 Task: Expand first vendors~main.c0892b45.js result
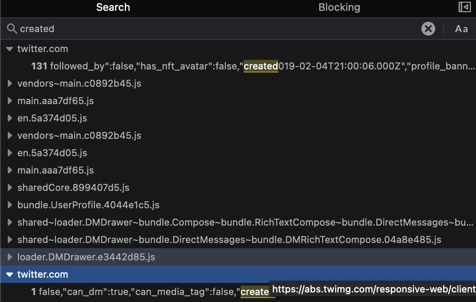point(10,84)
